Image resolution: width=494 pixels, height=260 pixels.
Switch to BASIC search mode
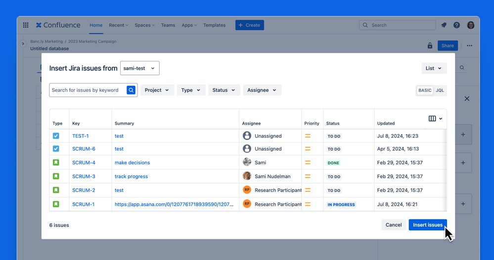425,90
